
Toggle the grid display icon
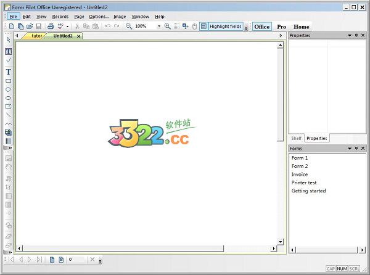(176, 26)
